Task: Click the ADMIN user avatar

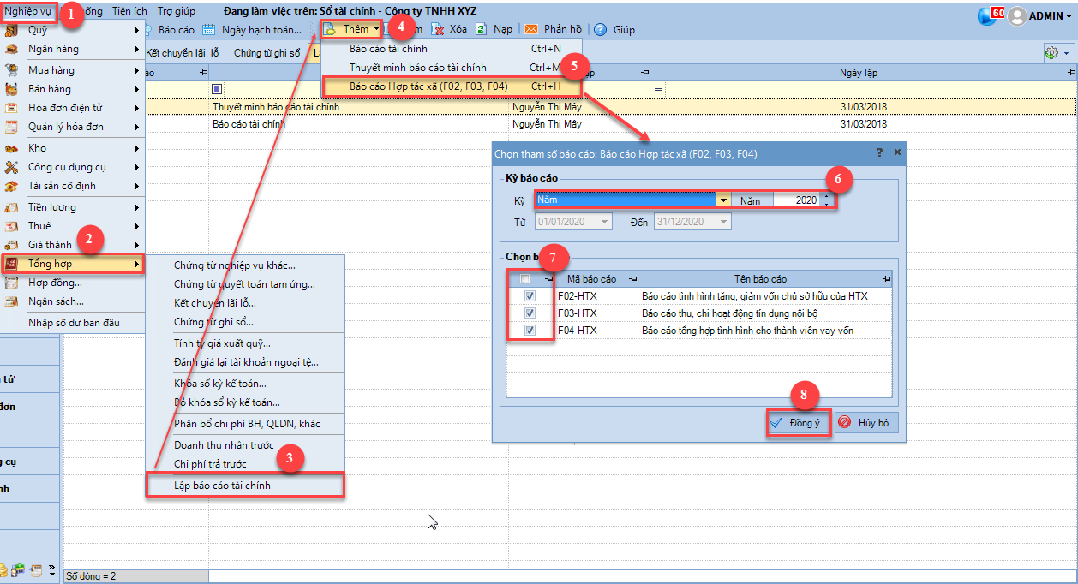Action: click(1017, 15)
